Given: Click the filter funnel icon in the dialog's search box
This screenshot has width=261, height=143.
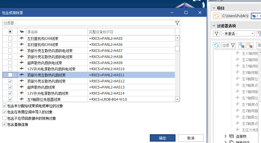Looking at the screenshot, I should [x=177, y=23].
